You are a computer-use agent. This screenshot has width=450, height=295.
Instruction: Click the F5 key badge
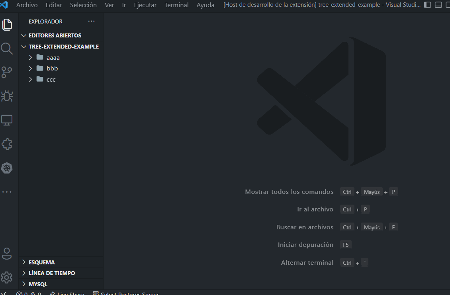(x=346, y=245)
